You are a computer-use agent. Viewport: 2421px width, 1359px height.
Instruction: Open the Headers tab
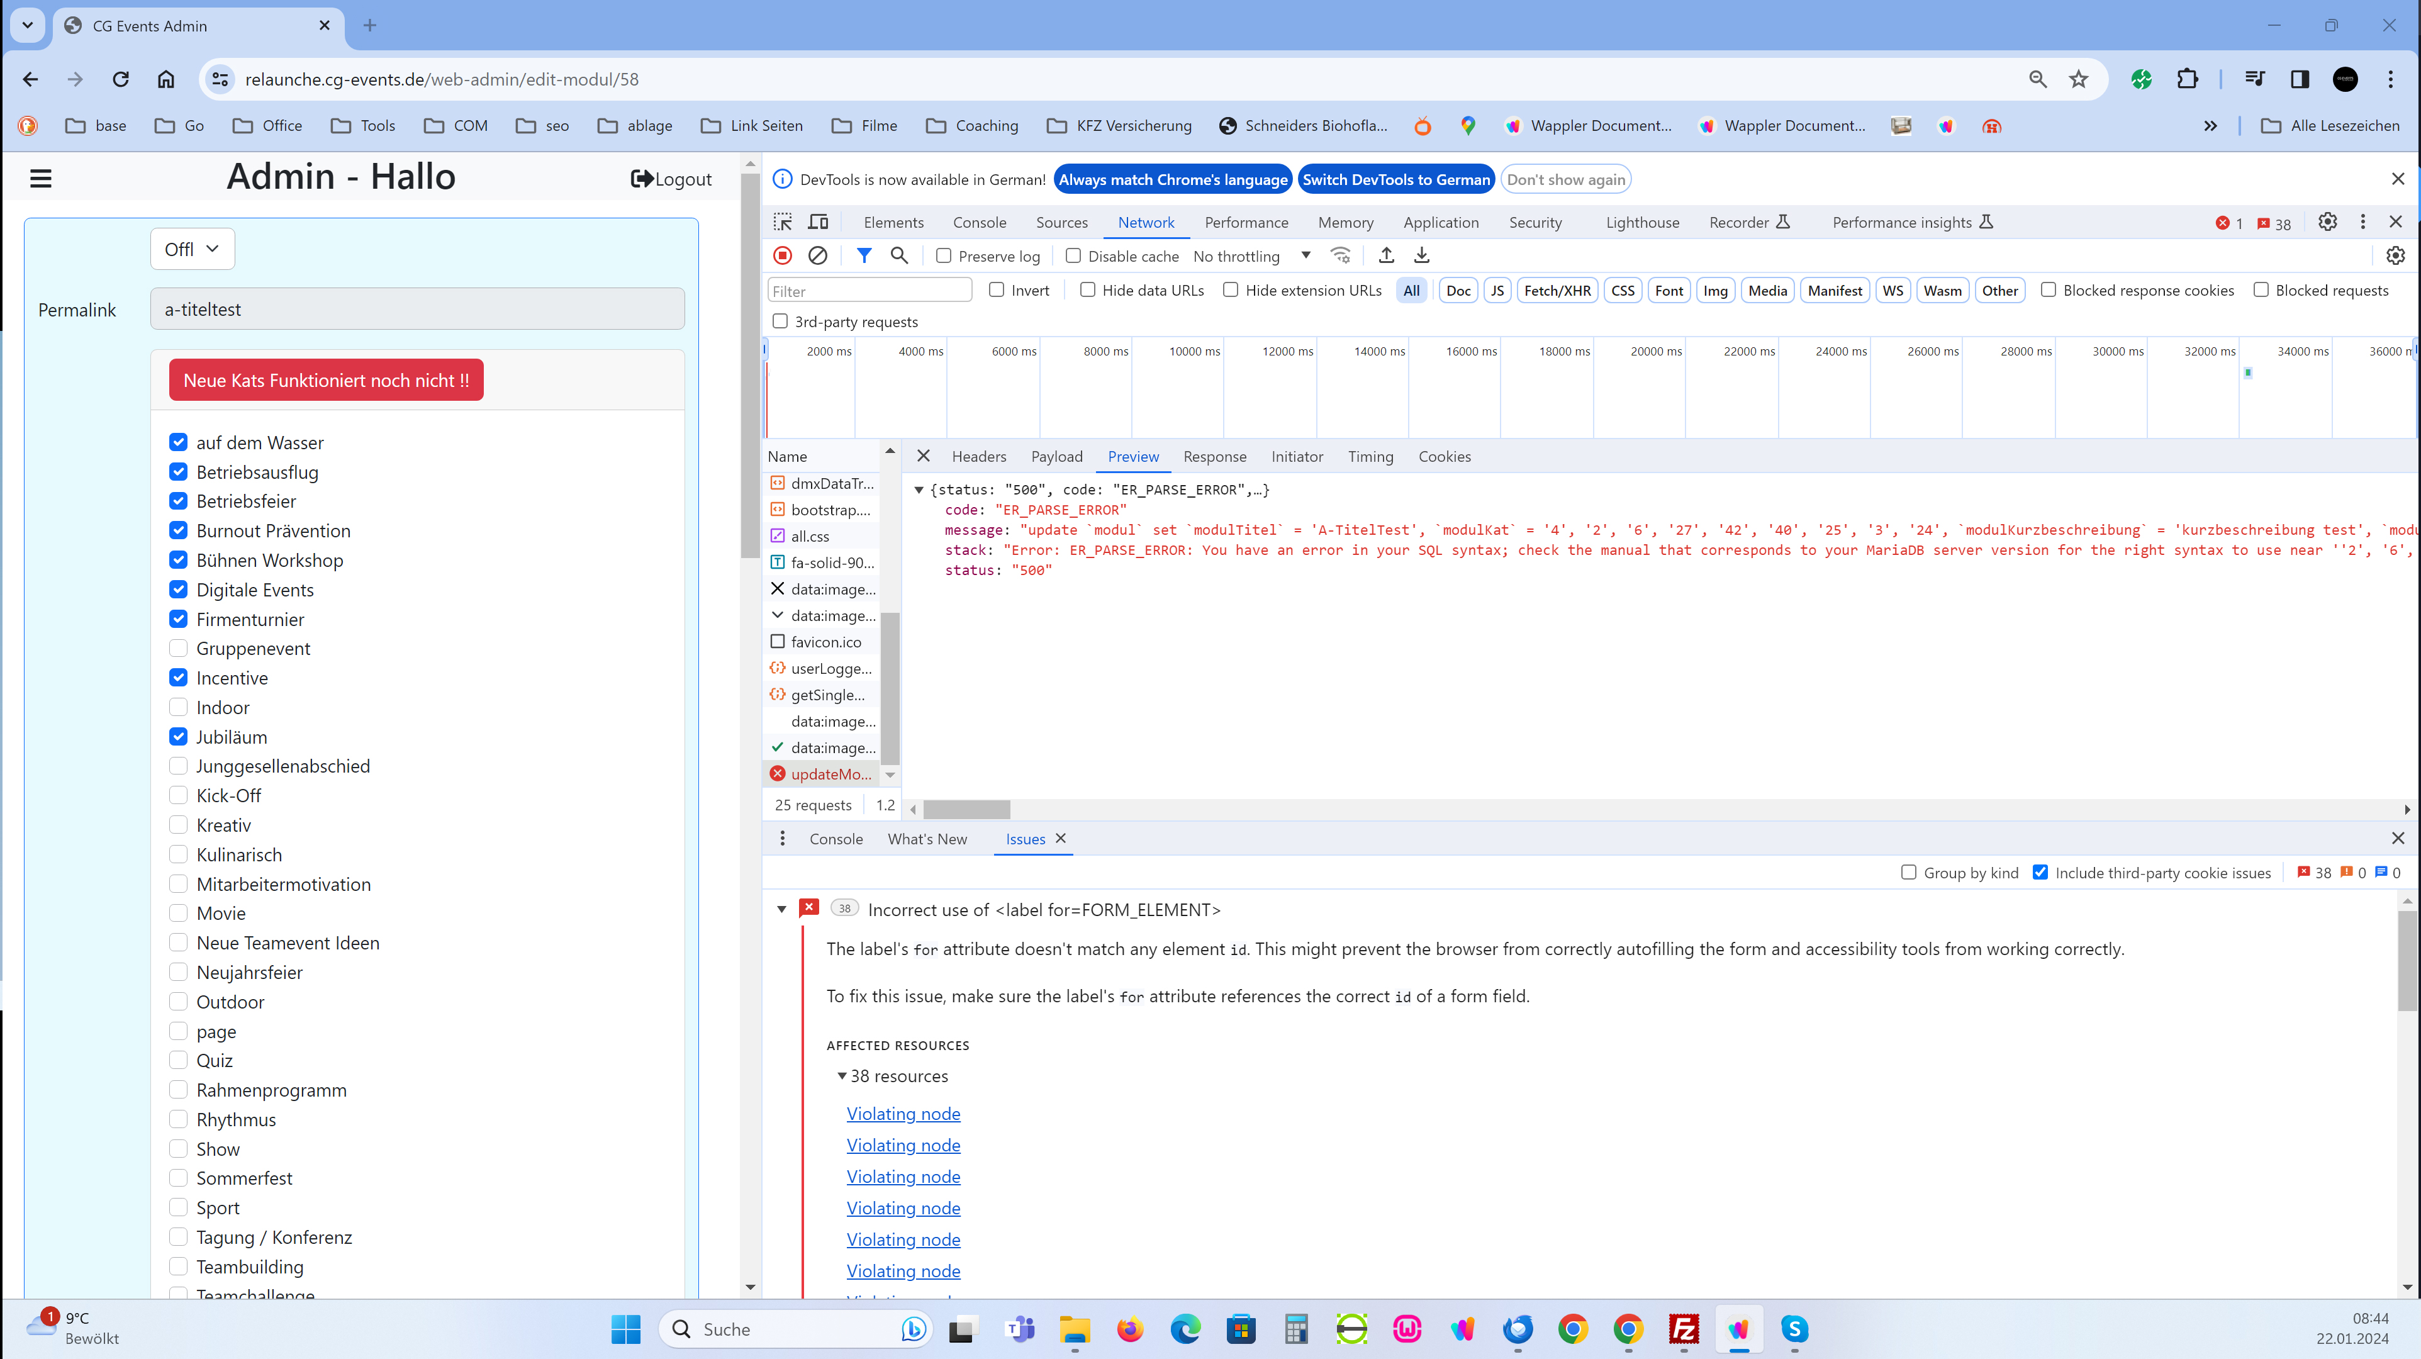pos(978,457)
